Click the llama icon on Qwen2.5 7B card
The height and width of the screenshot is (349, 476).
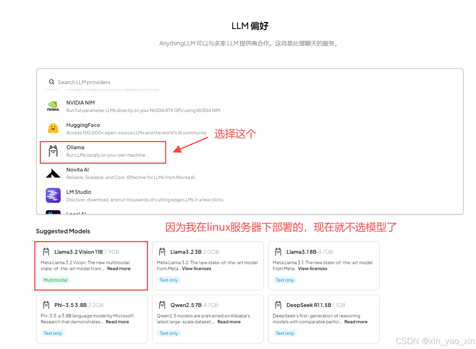tap(162, 305)
